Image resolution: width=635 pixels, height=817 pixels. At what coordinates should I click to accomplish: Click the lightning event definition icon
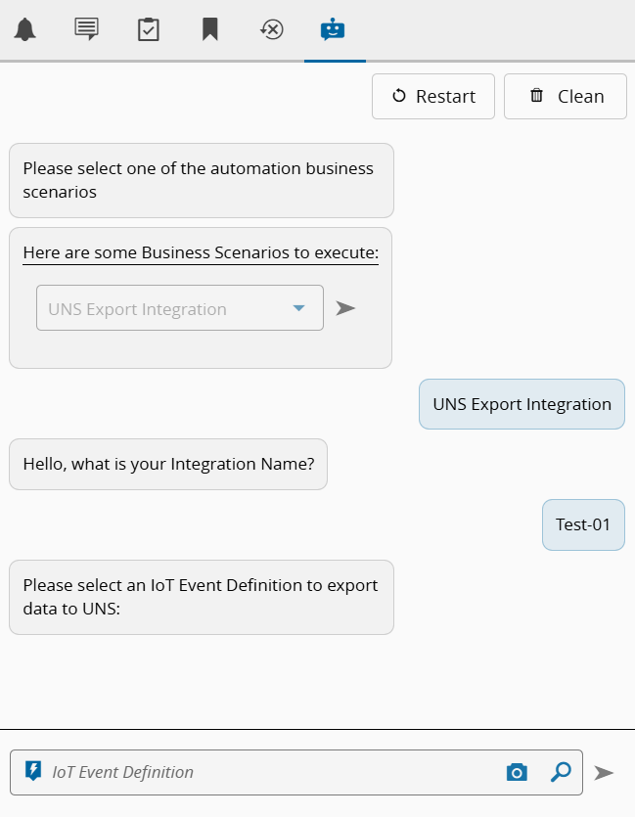[x=33, y=771]
